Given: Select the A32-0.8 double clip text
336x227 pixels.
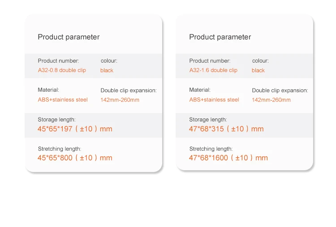Looking at the screenshot, I should [x=62, y=70].
